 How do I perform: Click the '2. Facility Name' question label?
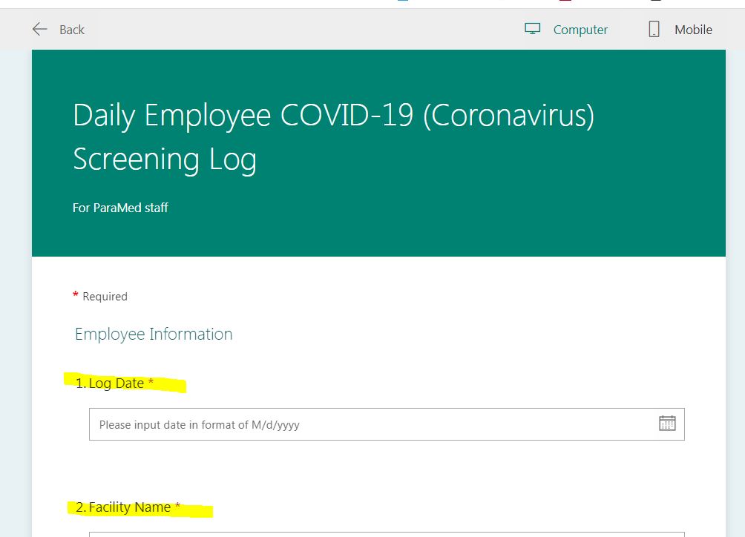pyautogui.click(x=128, y=507)
